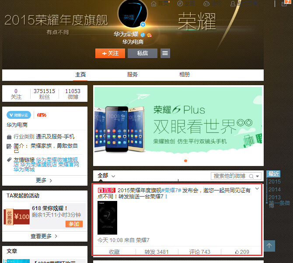Open message envelope with badge 7

[285, 3]
